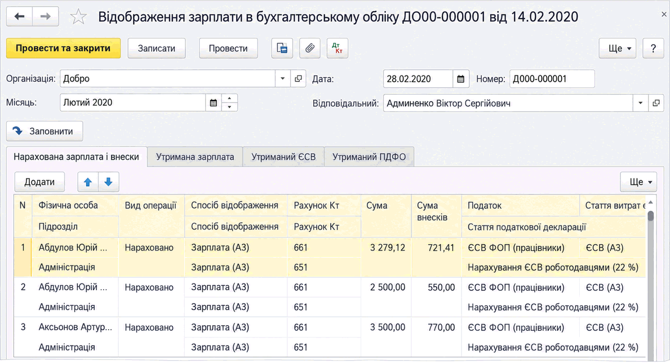This screenshot has width=670, height=364.
Task: Open the help question mark button
Action: pyautogui.click(x=653, y=48)
